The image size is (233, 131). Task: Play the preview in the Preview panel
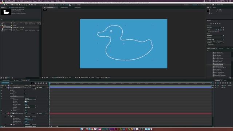215,23
